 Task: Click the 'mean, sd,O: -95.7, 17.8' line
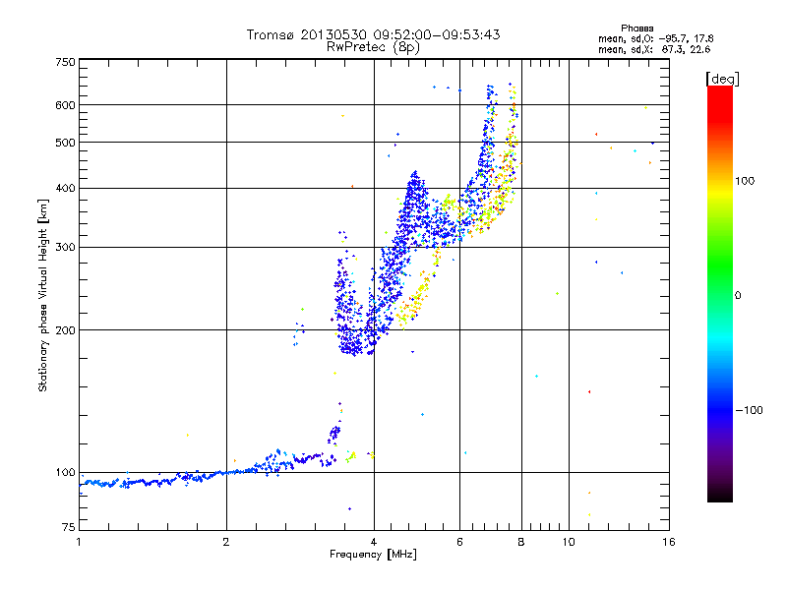point(655,38)
